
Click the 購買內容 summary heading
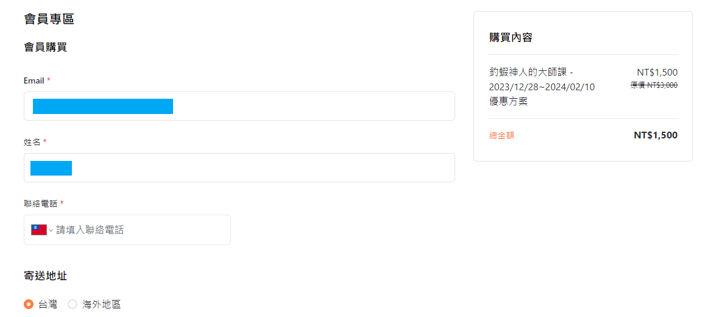point(511,37)
